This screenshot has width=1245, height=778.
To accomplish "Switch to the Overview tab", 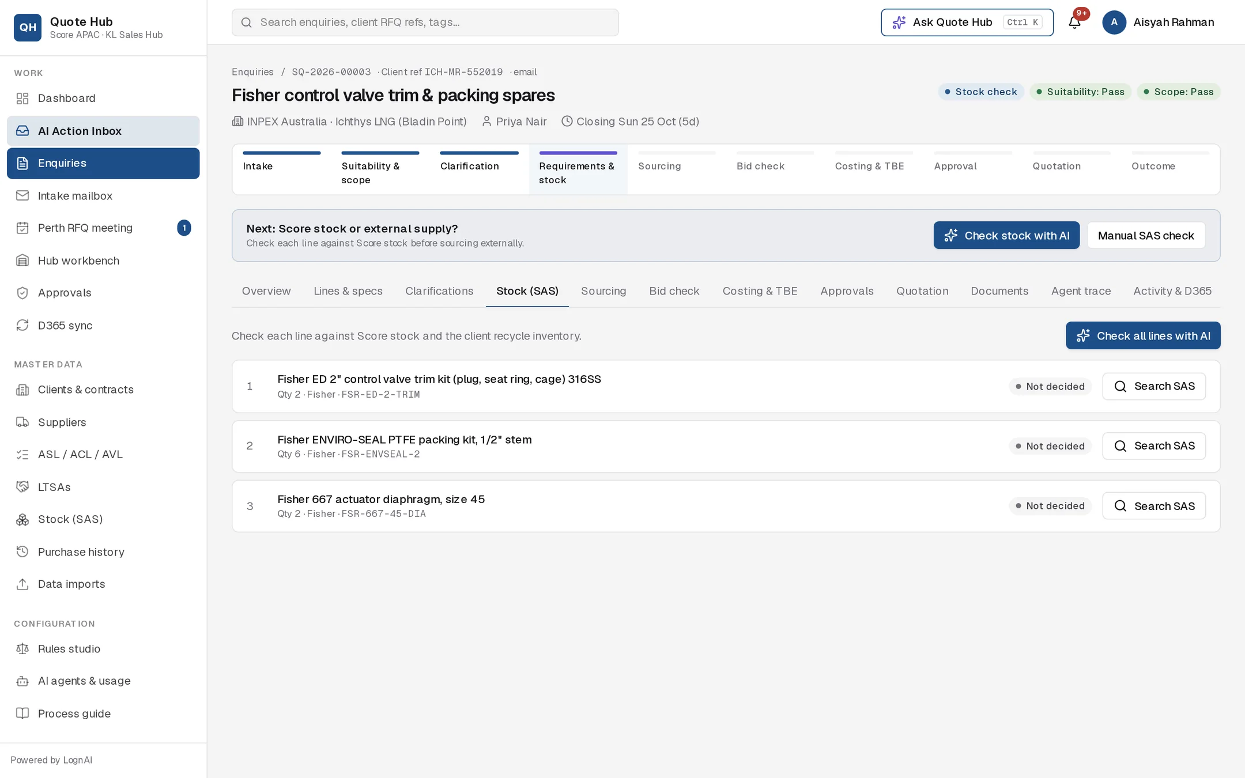I will click(266, 291).
